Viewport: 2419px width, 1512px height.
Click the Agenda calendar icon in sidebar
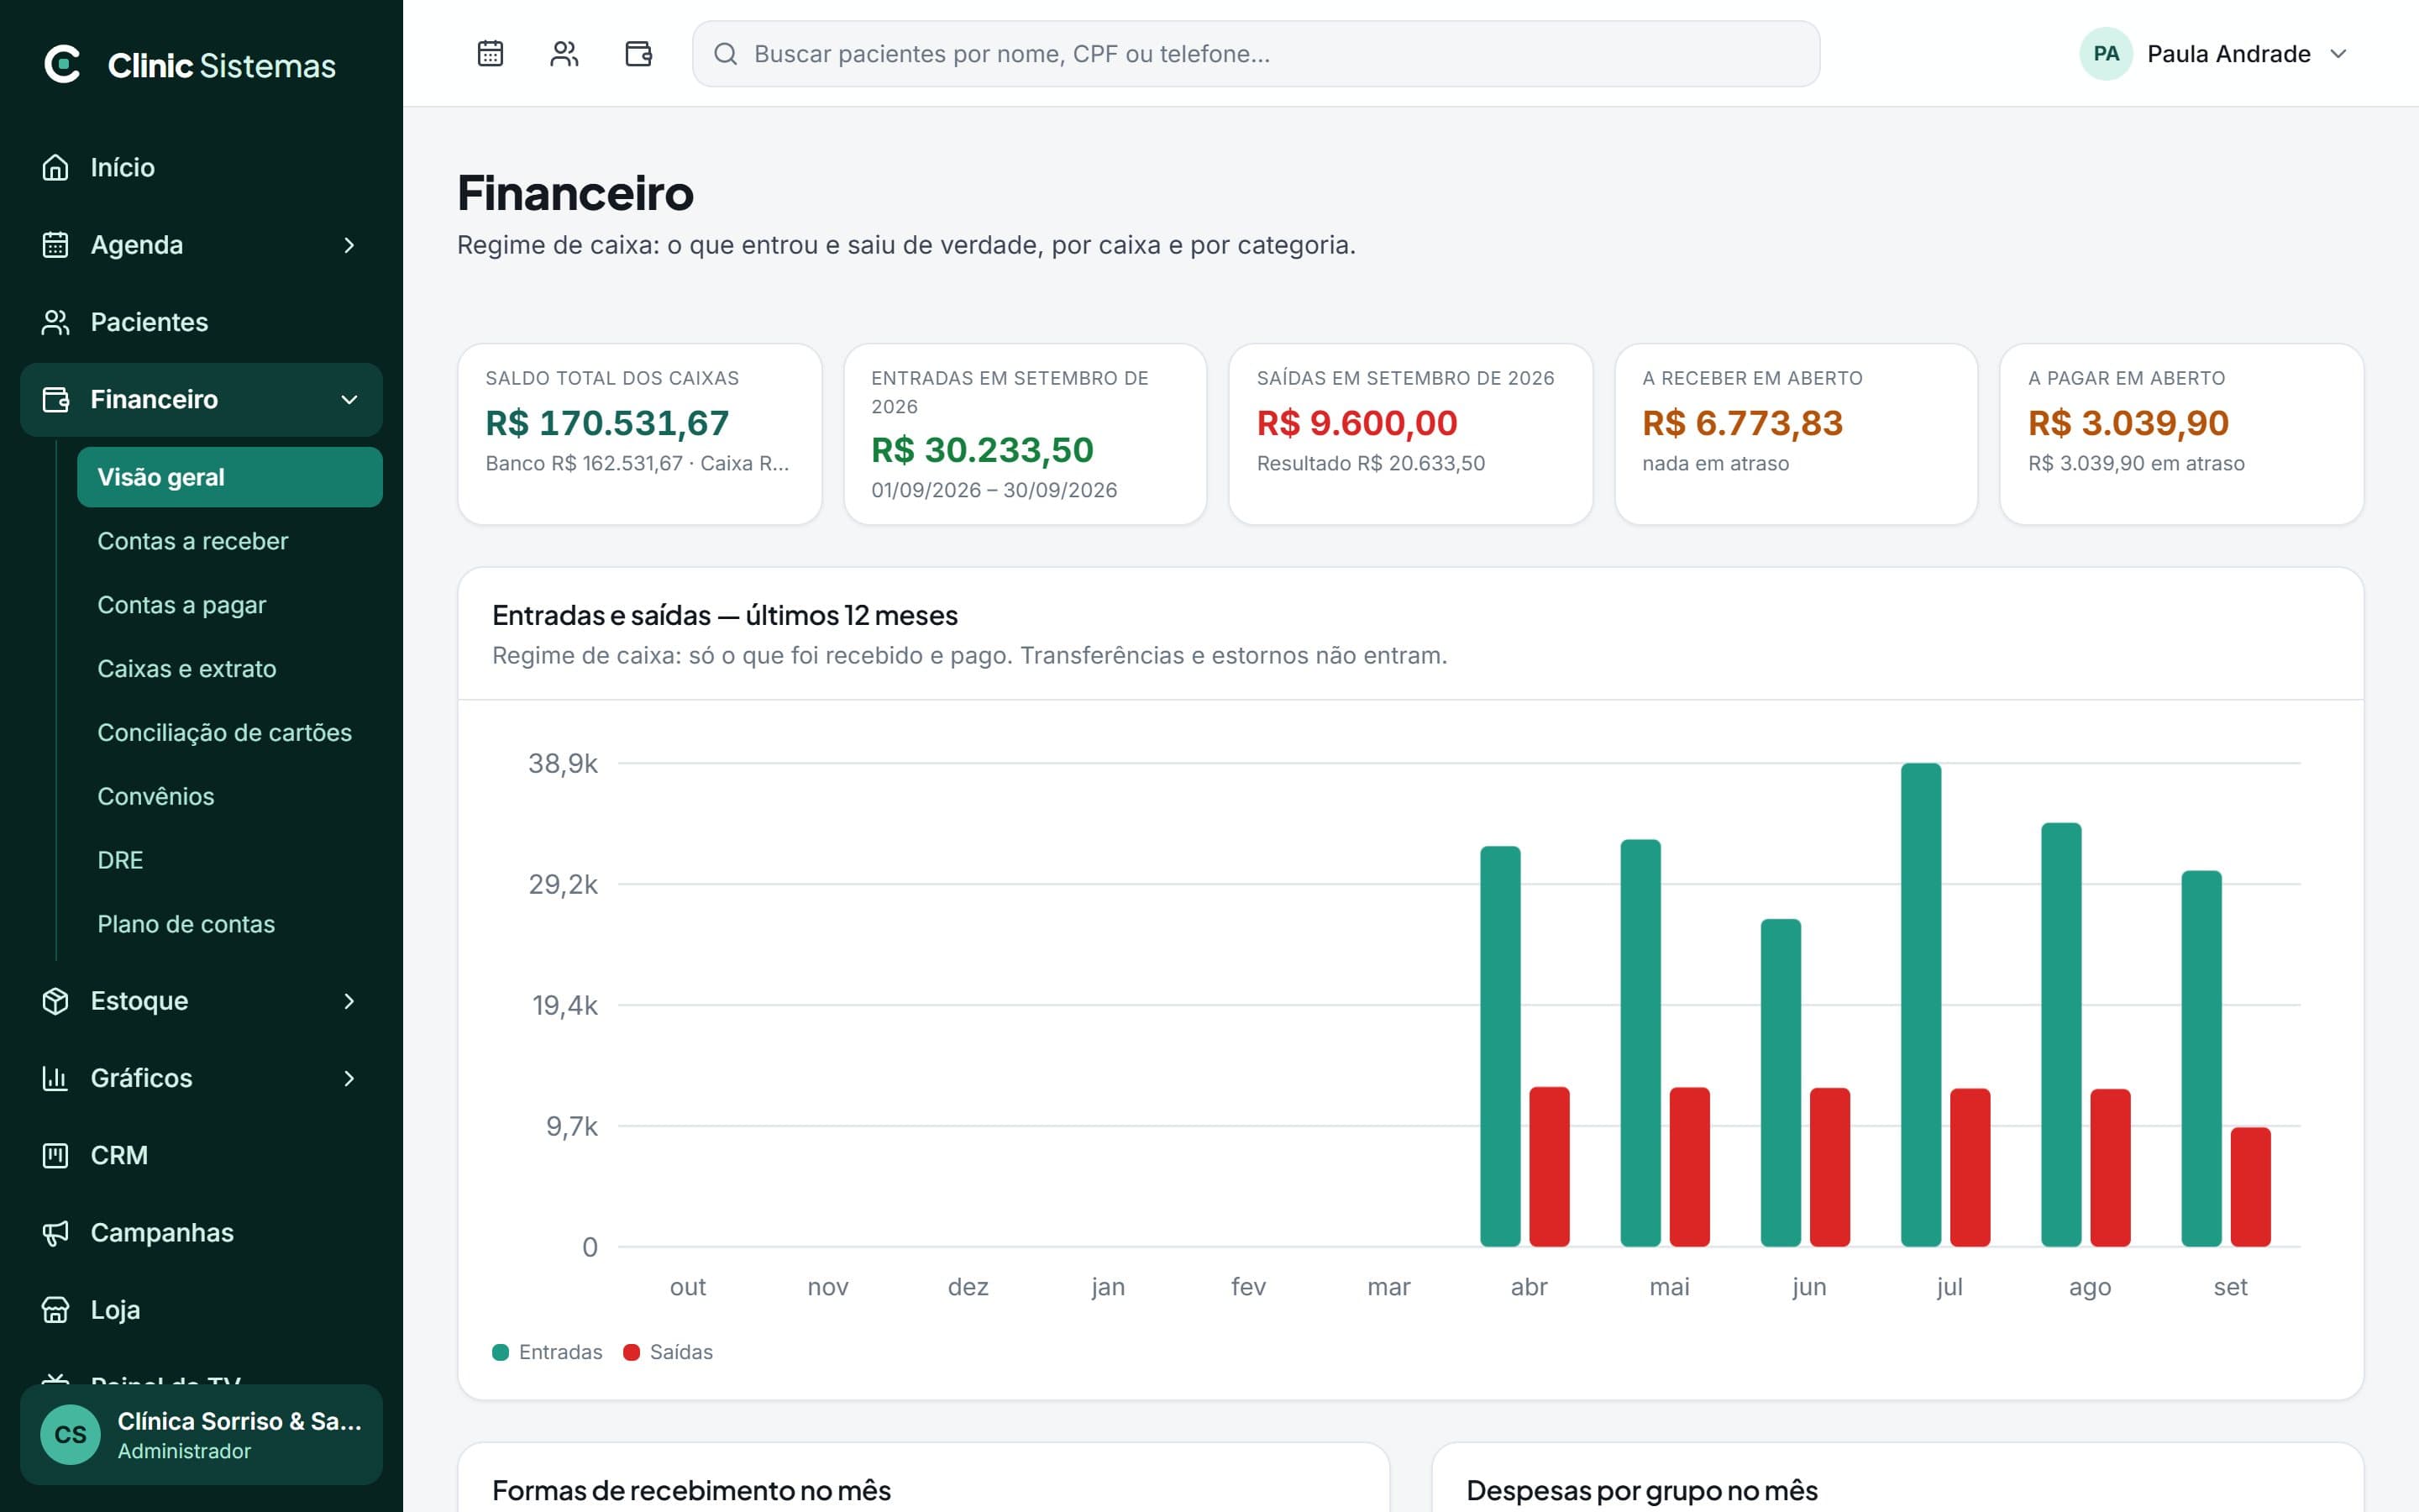56,245
